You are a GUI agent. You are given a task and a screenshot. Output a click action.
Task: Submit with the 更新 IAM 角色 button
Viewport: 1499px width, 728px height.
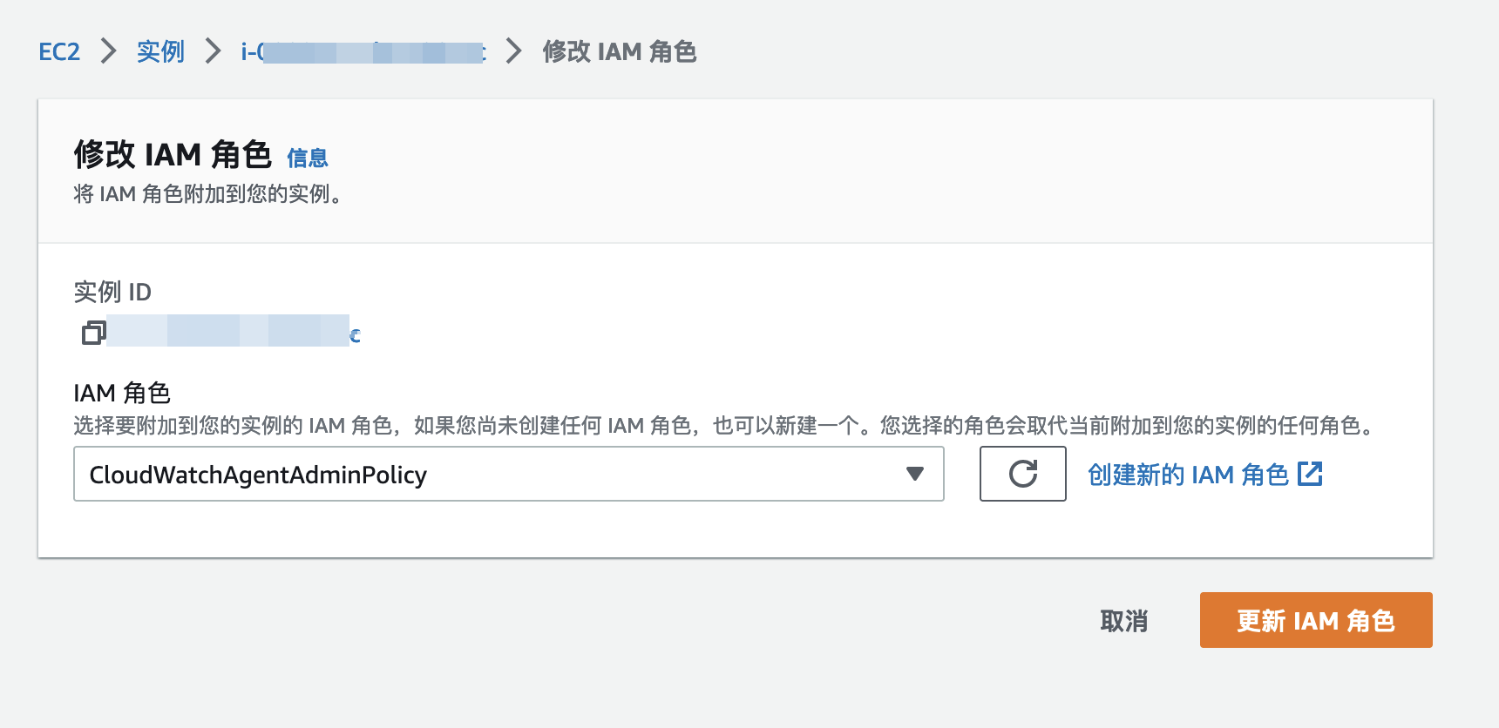1316,620
